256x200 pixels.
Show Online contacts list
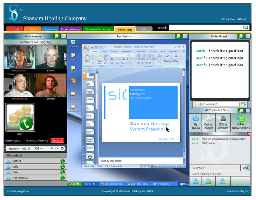(208, 122)
